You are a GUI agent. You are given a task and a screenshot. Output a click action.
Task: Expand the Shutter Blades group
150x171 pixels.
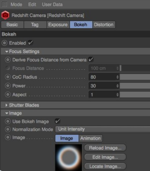[6, 105]
